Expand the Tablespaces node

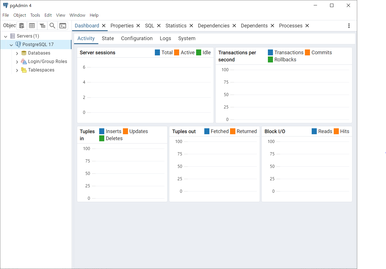click(x=17, y=70)
